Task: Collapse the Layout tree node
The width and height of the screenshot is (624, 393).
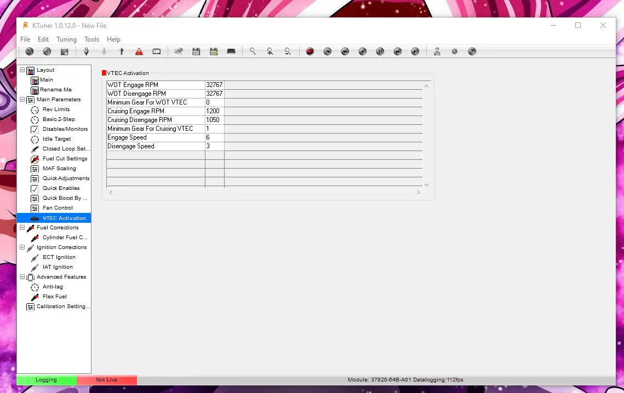Action: [22, 70]
